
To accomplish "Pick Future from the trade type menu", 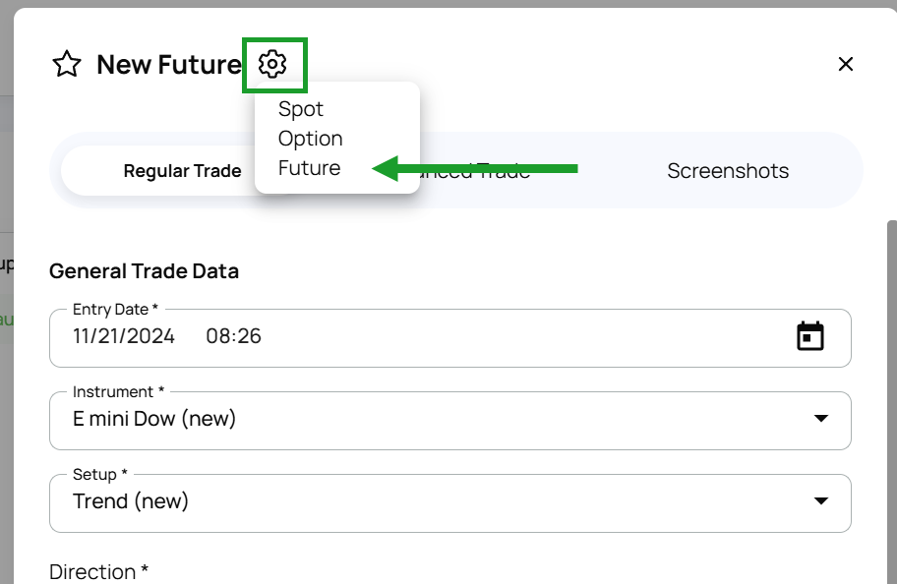I will (x=310, y=168).
